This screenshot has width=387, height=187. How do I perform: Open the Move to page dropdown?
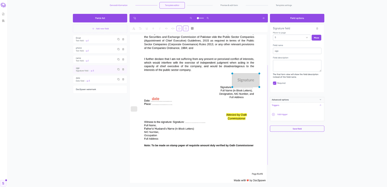[x=291, y=37]
